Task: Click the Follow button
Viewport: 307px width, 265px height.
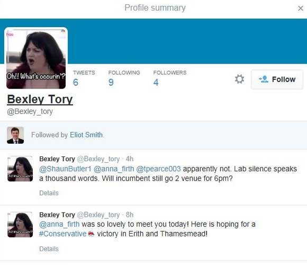Action: click(x=277, y=79)
